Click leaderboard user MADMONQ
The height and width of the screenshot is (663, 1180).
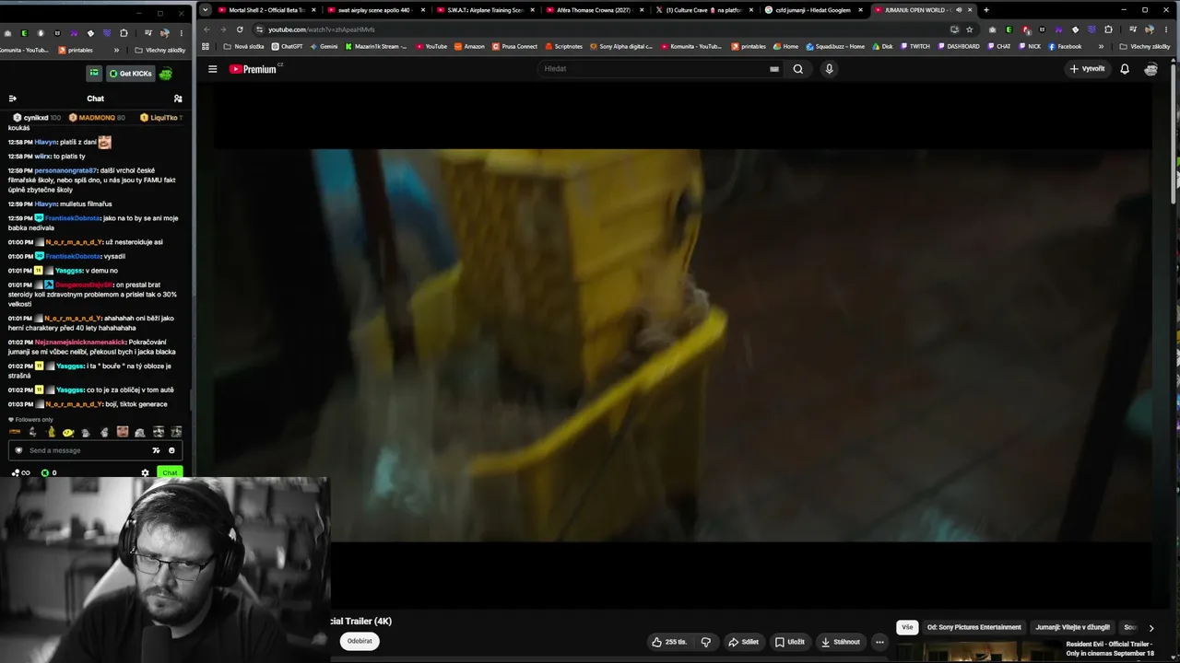tap(97, 118)
